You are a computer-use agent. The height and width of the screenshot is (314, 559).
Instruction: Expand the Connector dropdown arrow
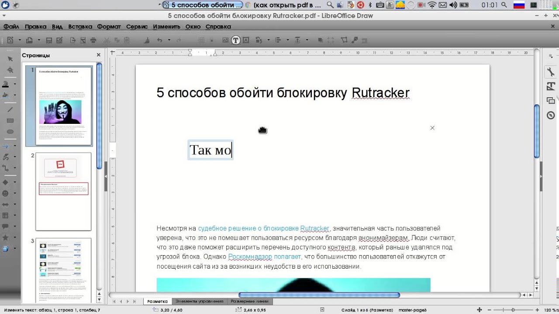(x=15, y=168)
